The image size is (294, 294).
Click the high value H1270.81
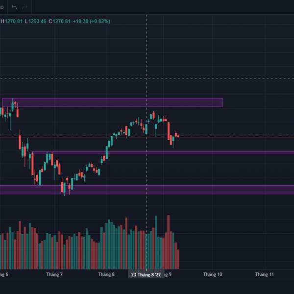pyautogui.click(x=12, y=22)
